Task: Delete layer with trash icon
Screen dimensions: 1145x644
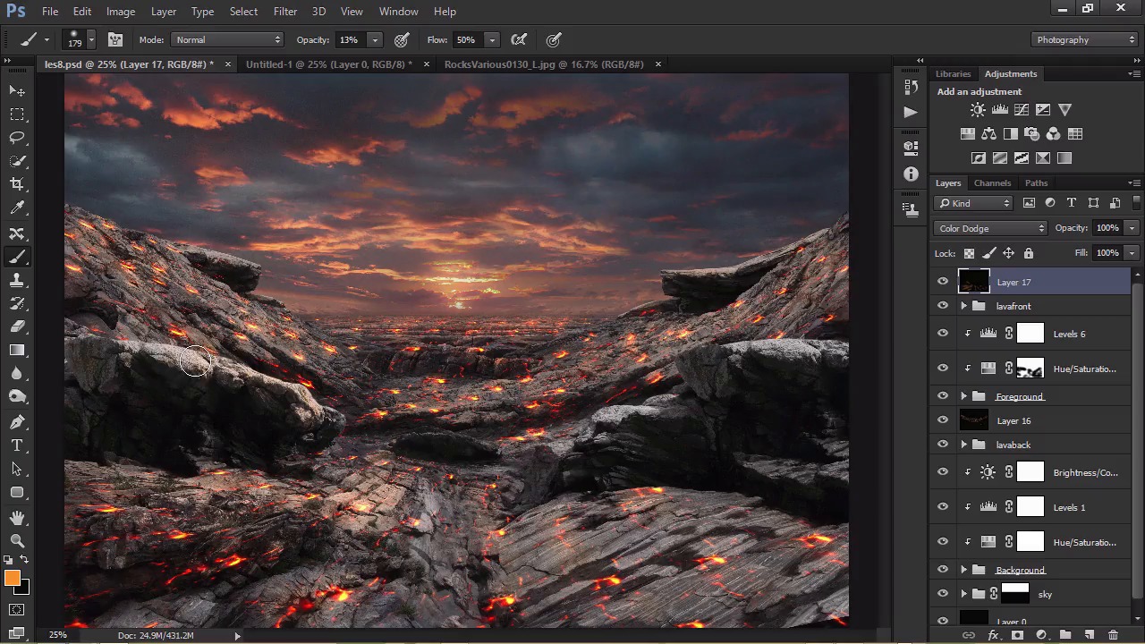Action: tap(1114, 635)
